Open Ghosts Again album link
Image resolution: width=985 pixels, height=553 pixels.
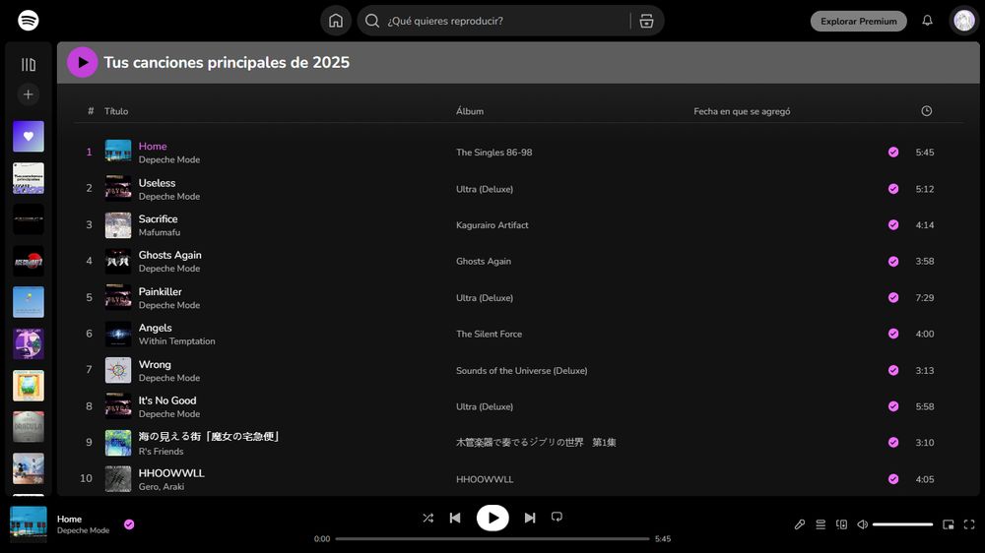pos(483,261)
